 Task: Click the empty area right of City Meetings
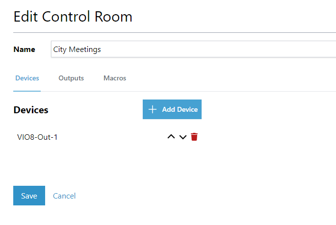[x=221, y=49]
